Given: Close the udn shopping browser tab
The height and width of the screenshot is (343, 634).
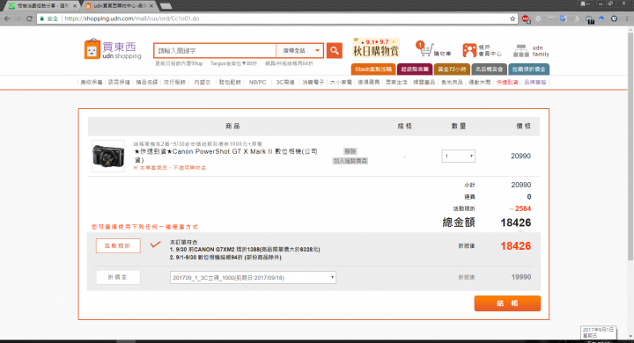Looking at the screenshot, I should pos(151,6).
